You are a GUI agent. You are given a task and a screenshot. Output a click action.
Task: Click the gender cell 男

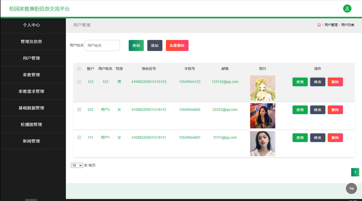[119, 82]
